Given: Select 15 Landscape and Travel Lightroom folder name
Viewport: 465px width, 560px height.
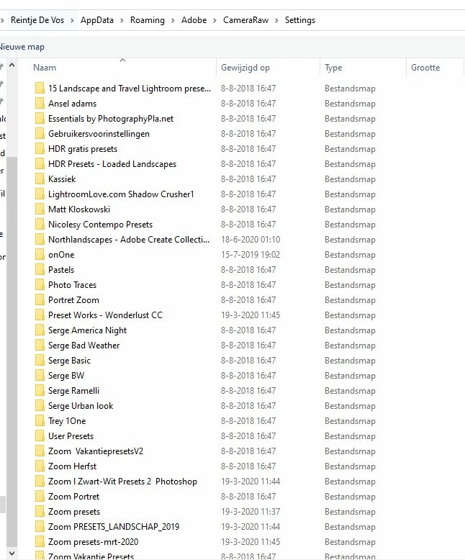Looking at the screenshot, I should tap(130, 89).
